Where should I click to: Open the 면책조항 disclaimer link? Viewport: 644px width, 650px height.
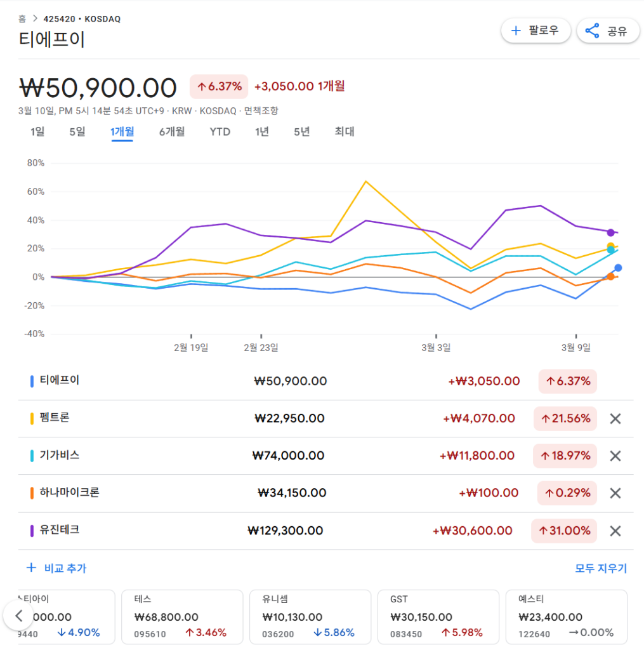[260, 111]
